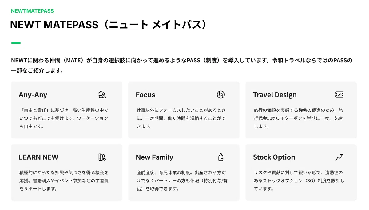Click the Any-Any card description text
369x210 pixels.
64,118
